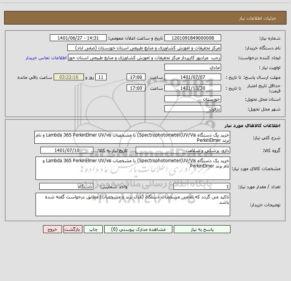Click the priority field عادی
The width and height of the screenshot is (291, 281).
click(x=193, y=68)
